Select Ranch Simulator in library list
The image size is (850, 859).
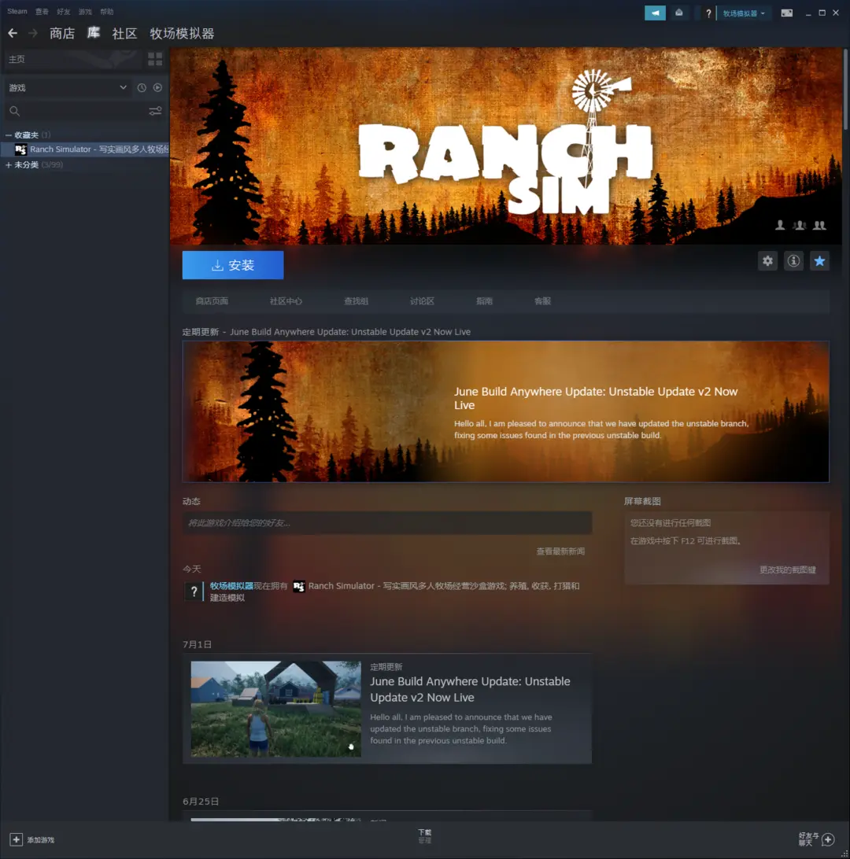pyautogui.click(x=85, y=149)
